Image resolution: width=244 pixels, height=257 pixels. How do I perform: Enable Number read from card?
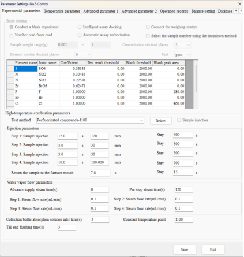pos(12,36)
